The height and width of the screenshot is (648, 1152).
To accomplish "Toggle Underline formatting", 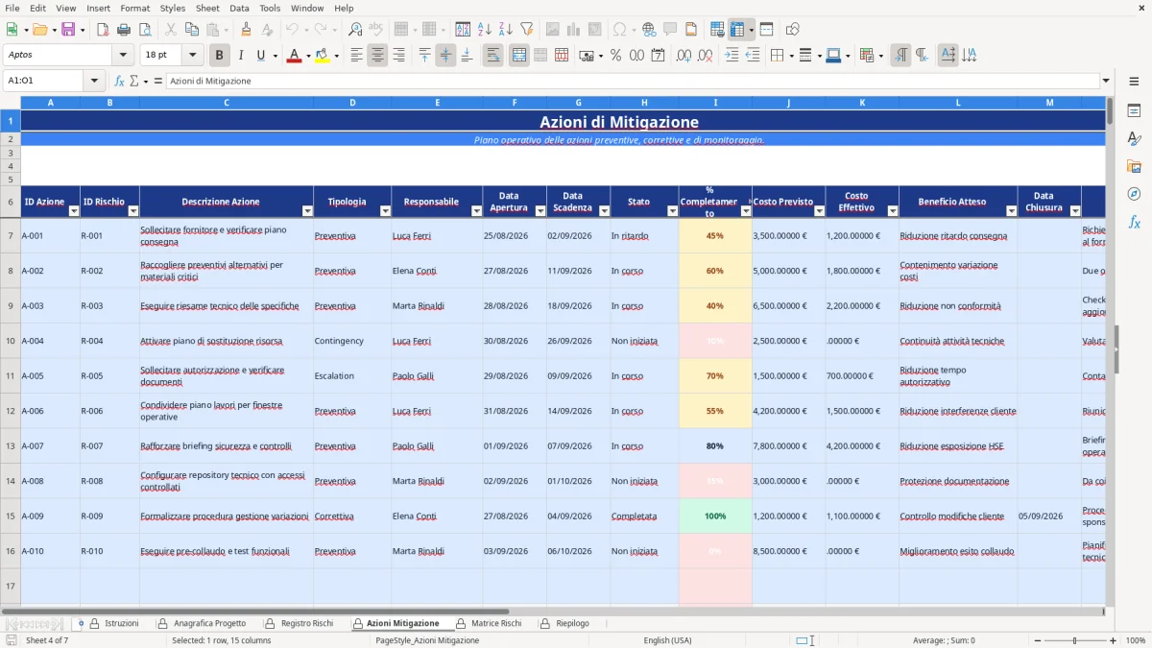I will click(261, 56).
